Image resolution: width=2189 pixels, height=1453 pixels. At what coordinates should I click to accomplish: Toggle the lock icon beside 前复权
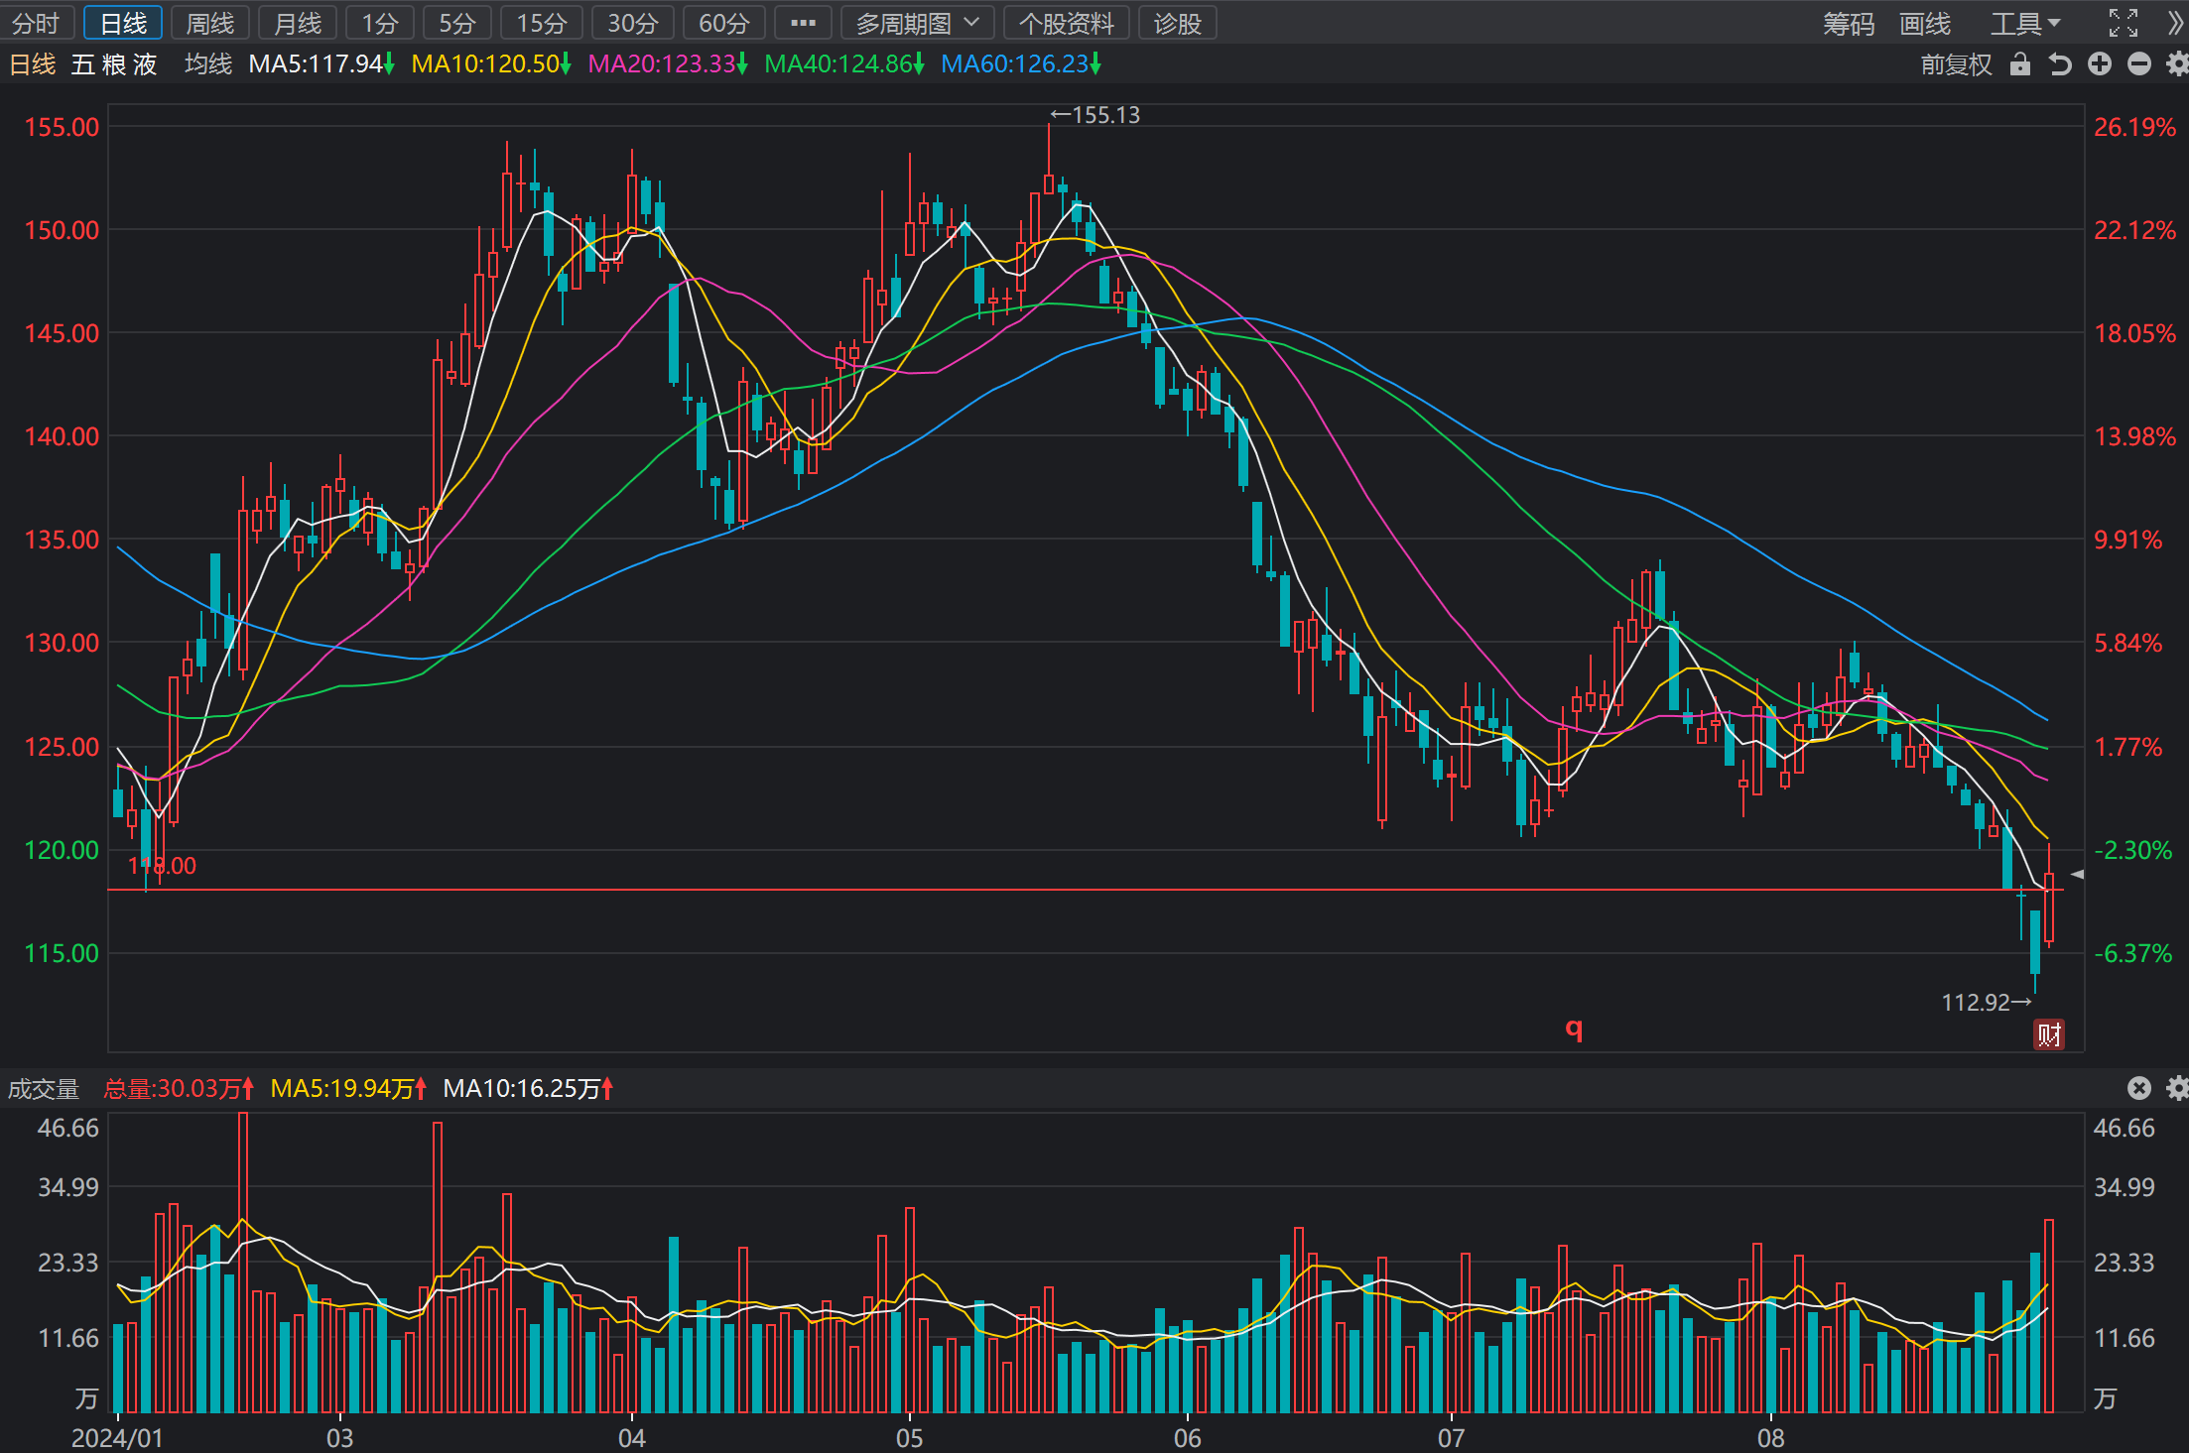[2020, 64]
